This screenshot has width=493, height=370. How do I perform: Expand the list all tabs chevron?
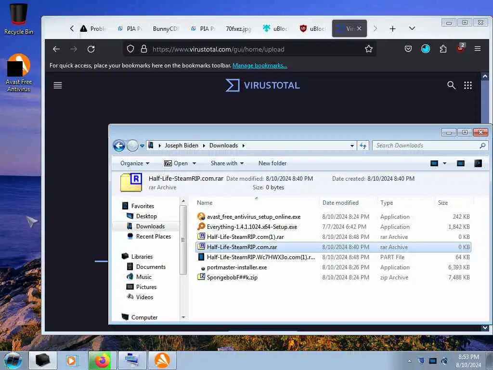(x=412, y=28)
